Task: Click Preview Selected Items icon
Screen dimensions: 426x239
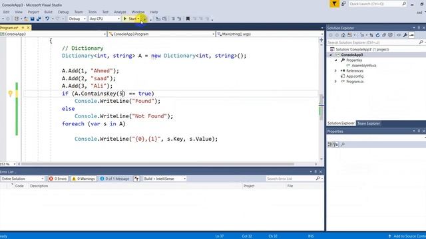Action: coord(411,35)
